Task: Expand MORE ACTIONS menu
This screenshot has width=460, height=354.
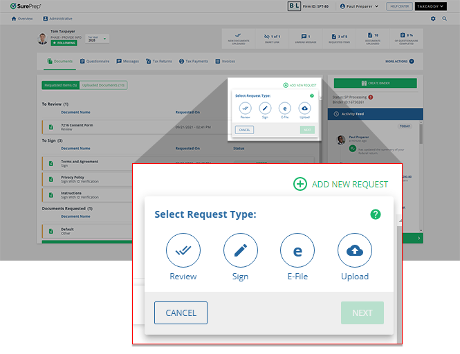Action: (x=400, y=62)
